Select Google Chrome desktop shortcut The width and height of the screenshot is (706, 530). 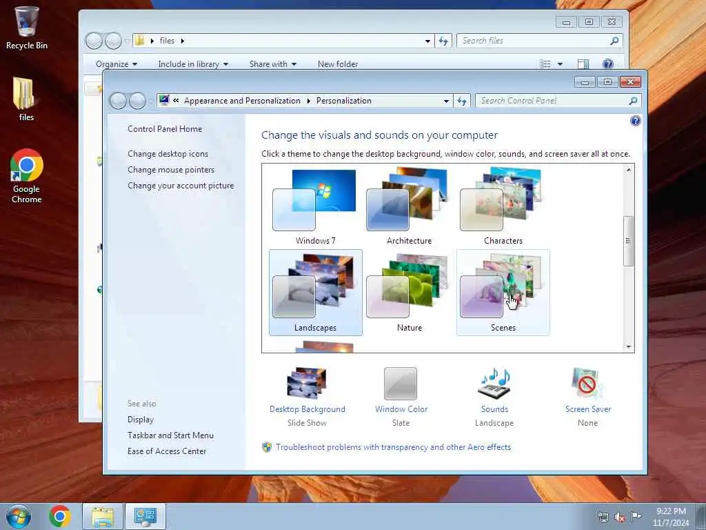pos(27,176)
